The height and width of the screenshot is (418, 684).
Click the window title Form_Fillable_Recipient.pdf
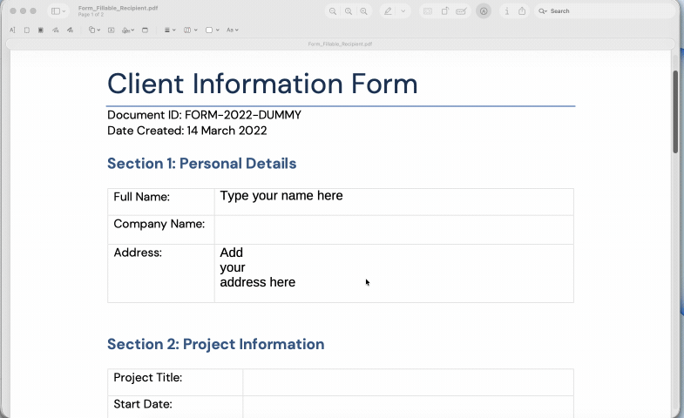pyautogui.click(x=118, y=8)
